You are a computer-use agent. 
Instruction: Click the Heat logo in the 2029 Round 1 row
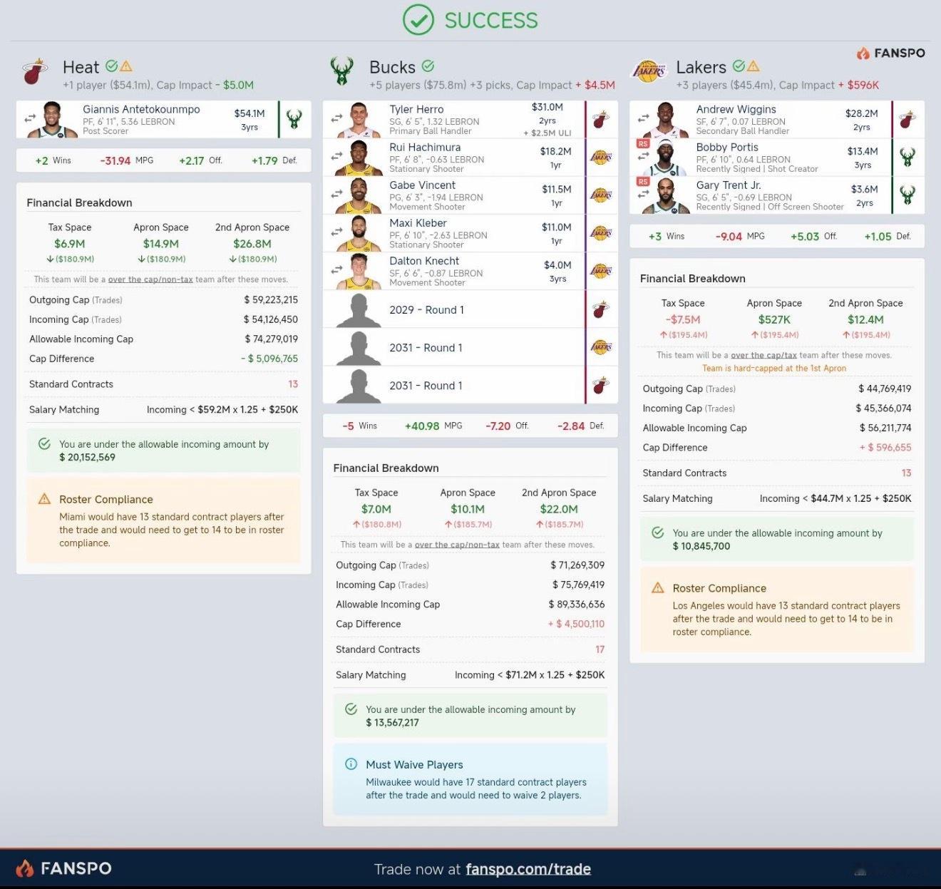[600, 309]
